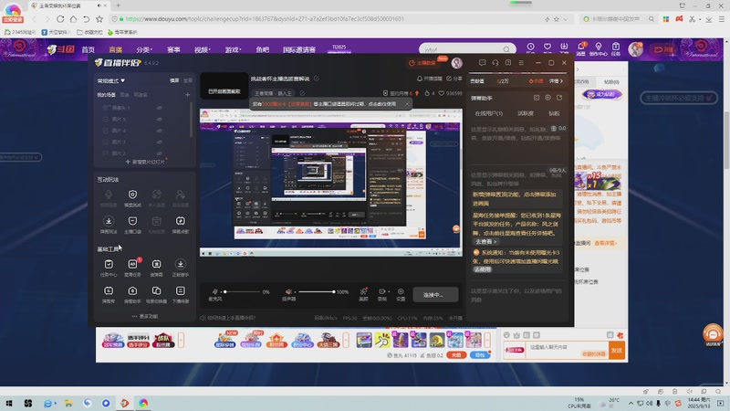Open 弹幕秀 tool icon

pos(109,290)
